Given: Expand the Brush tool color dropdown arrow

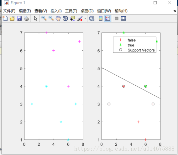Looking at the screenshot, I should [85, 18].
